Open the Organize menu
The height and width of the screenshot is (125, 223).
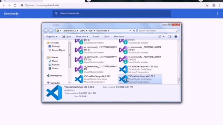[x=52, y=36]
